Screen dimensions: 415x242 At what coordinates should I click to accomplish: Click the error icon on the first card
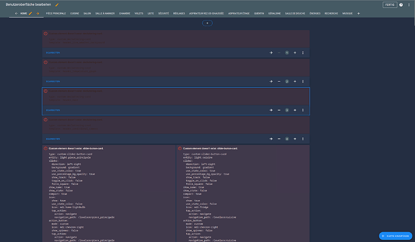[x=46, y=34]
